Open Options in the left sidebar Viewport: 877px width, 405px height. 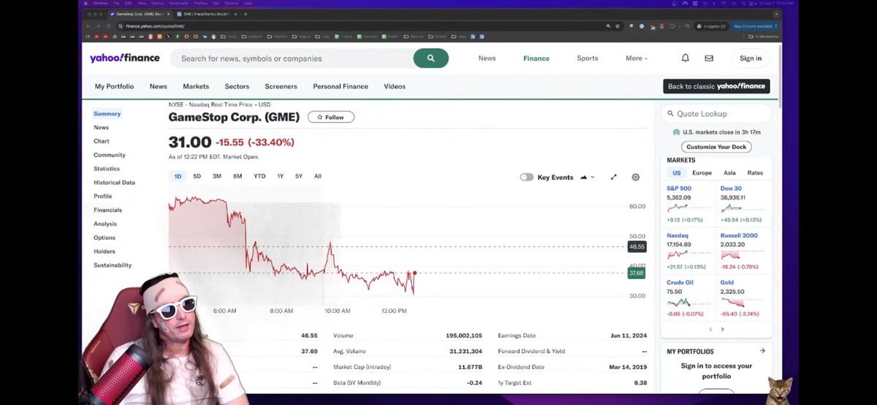point(105,238)
